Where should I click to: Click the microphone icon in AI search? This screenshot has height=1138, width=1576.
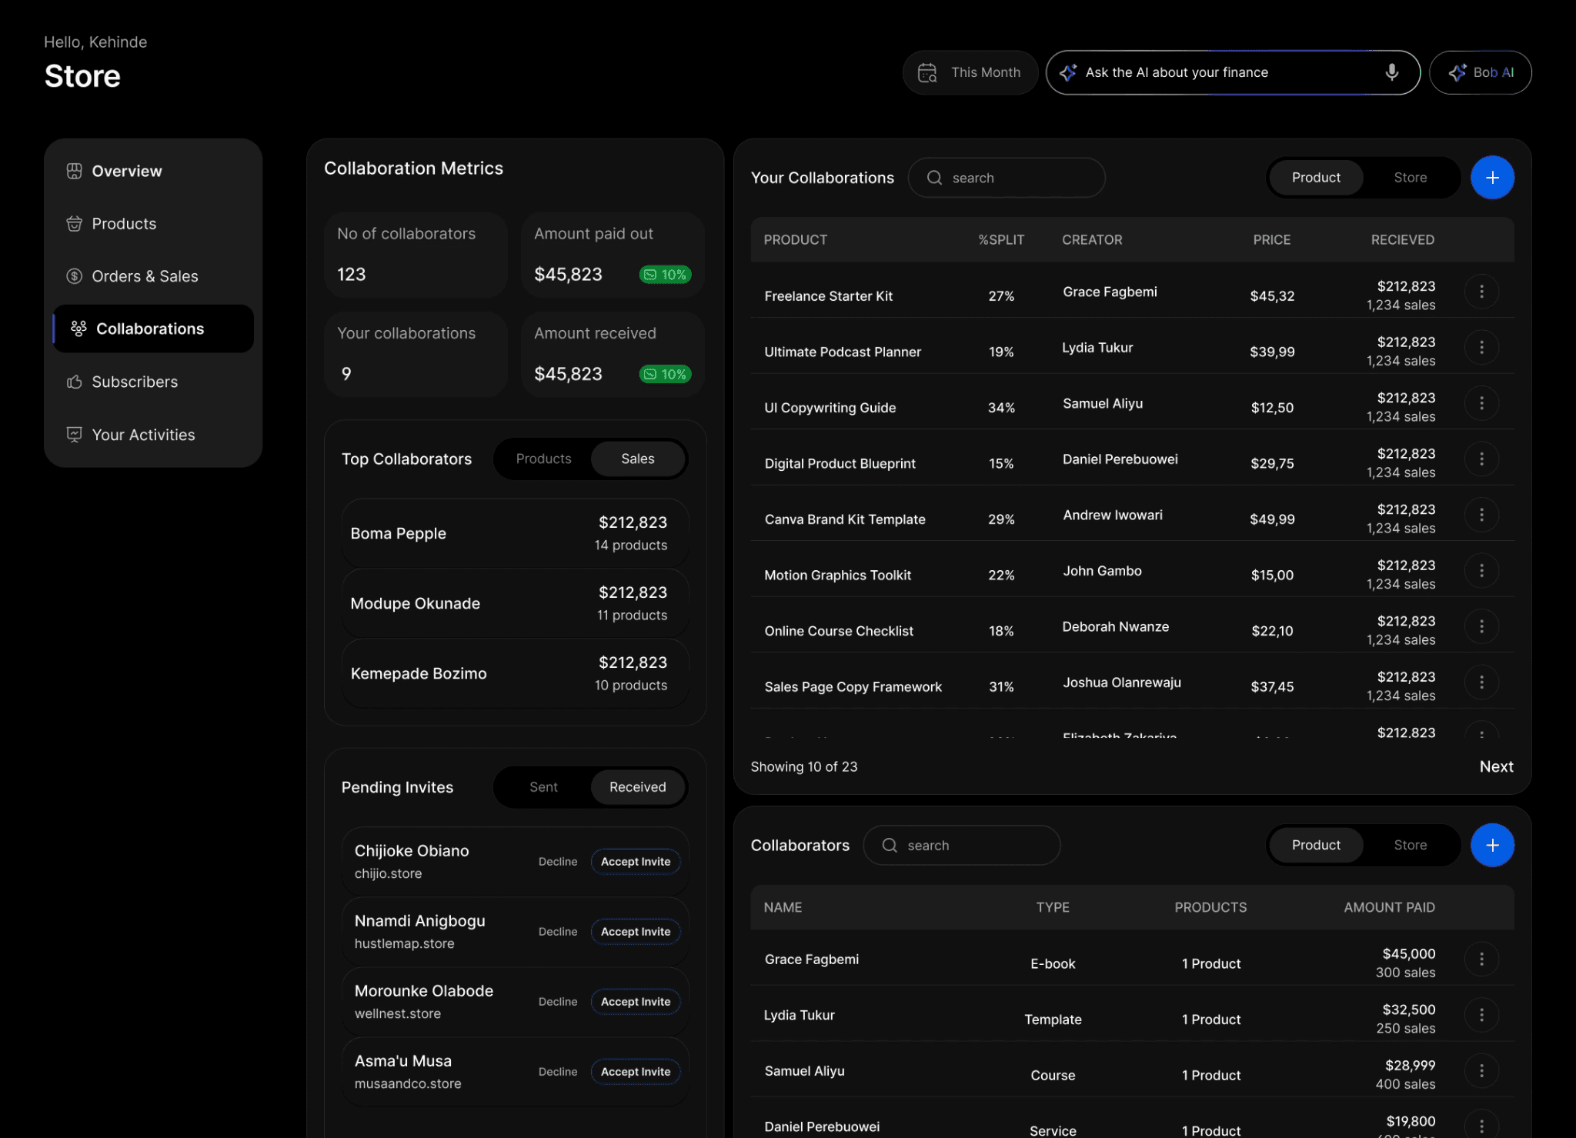1391,72
